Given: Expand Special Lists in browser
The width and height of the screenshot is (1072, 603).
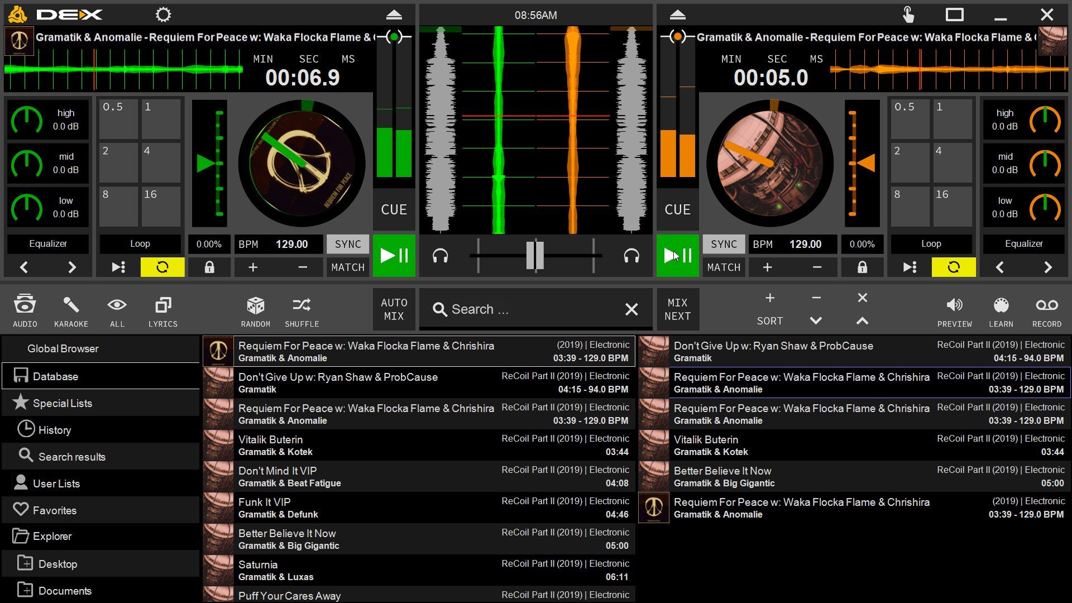Looking at the screenshot, I should point(100,403).
